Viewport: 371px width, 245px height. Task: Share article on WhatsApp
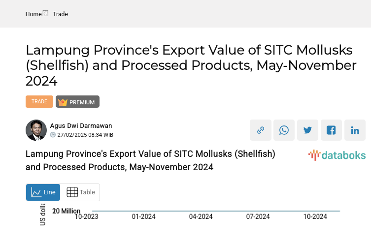point(284,130)
